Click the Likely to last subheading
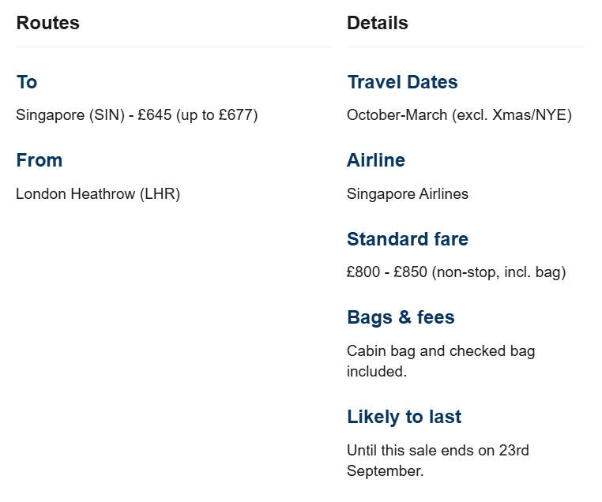Viewport: 602px width, 502px height. point(404,417)
